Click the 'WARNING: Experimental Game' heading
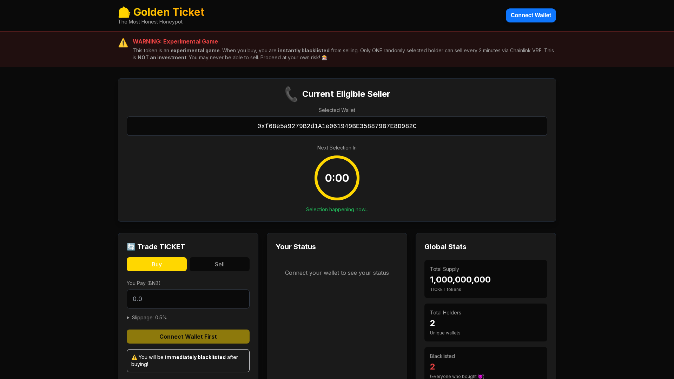This screenshot has height=379, width=674. pyautogui.click(x=175, y=41)
